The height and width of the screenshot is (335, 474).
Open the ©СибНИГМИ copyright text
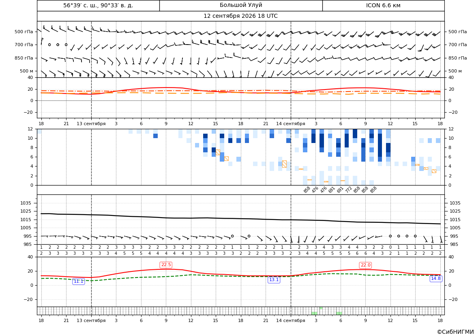[455, 332]
